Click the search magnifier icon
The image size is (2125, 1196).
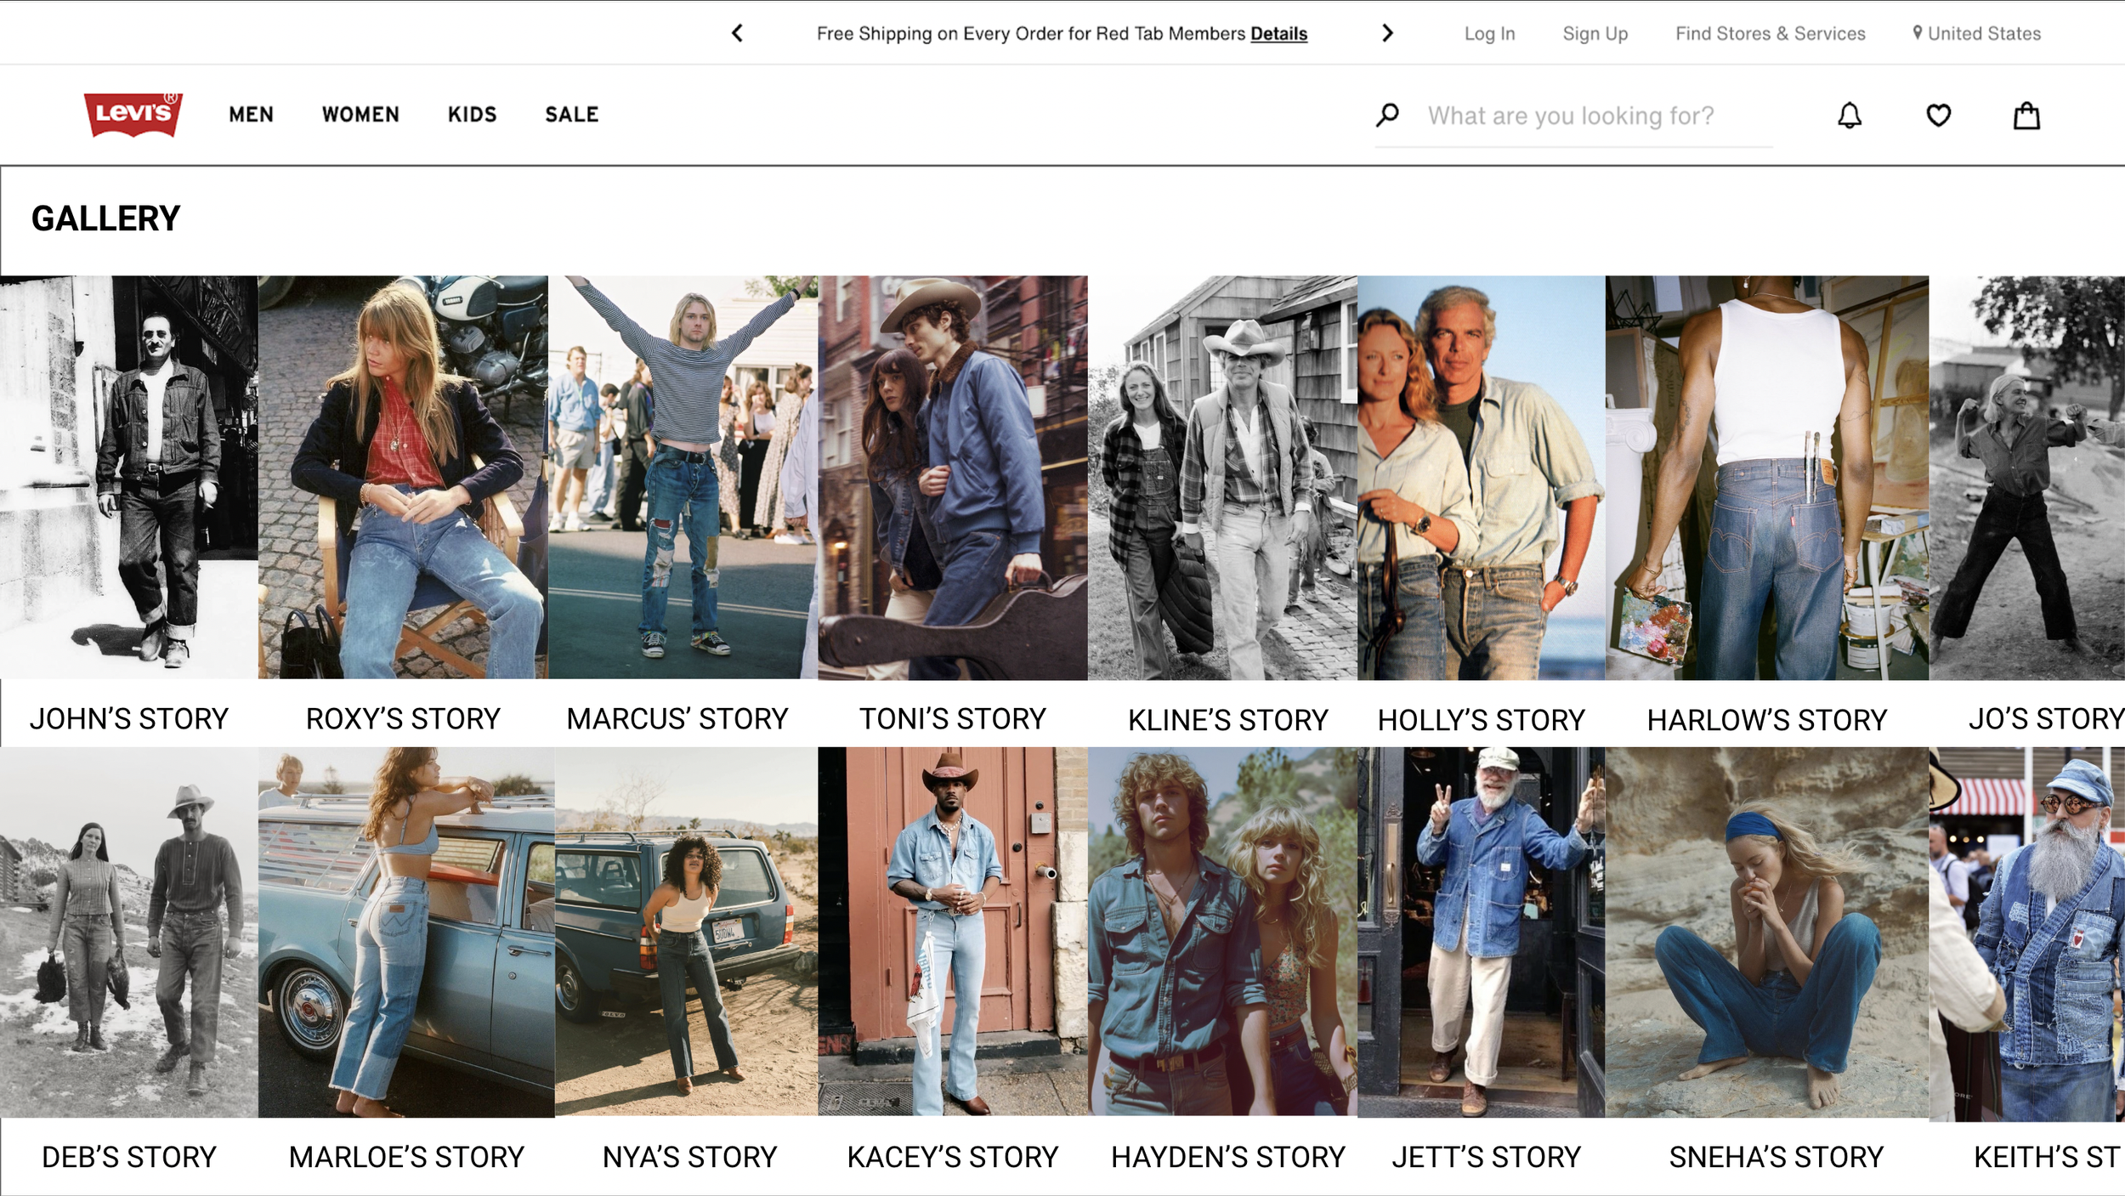click(1388, 115)
